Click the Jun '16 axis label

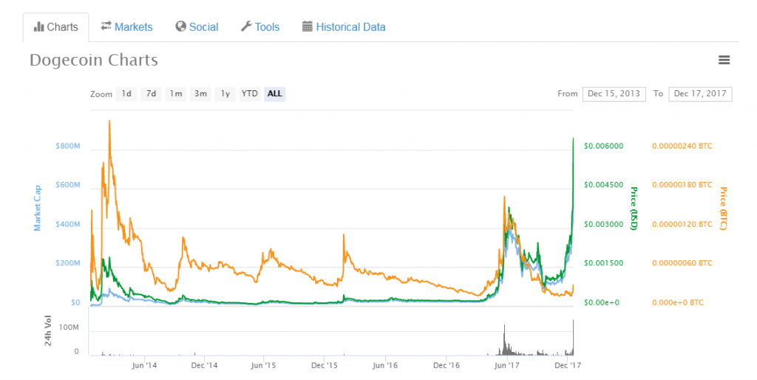[x=385, y=365]
